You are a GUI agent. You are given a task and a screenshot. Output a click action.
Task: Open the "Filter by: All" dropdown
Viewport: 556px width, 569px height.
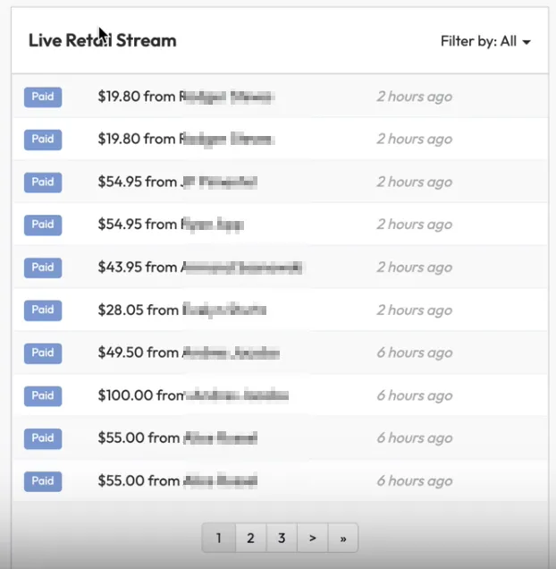[485, 41]
